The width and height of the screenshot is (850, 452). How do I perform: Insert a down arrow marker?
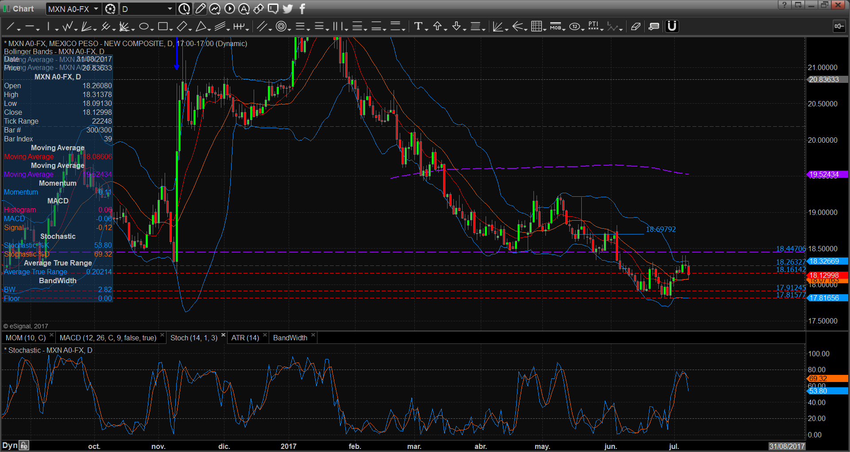[456, 27]
